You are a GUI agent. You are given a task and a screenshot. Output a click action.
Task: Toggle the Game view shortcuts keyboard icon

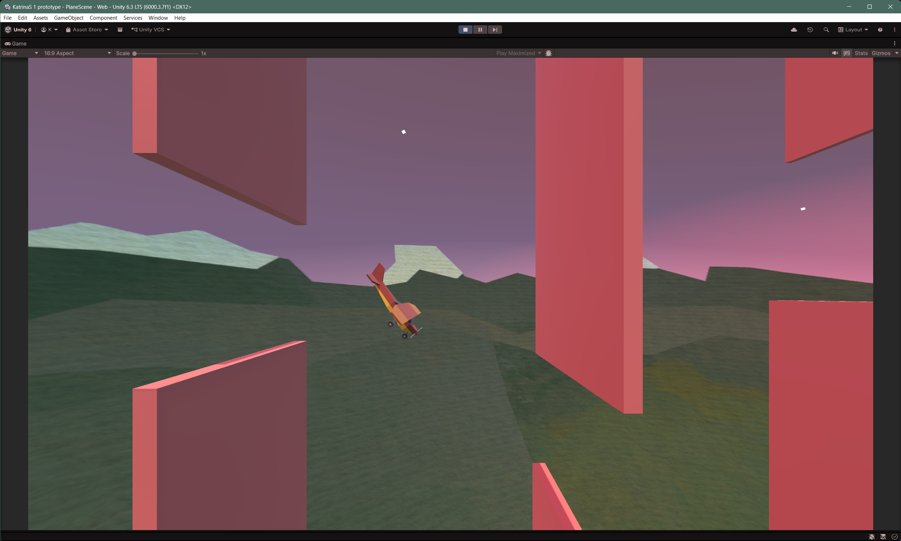point(847,53)
